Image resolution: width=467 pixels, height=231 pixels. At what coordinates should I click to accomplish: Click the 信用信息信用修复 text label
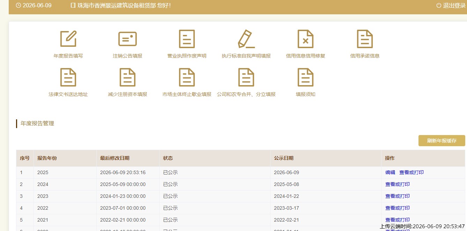(x=305, y=56)
